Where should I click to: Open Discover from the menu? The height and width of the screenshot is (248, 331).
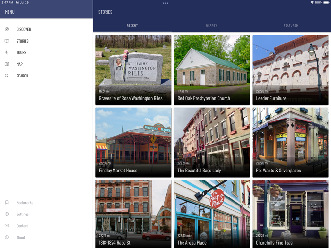(24, 29)
